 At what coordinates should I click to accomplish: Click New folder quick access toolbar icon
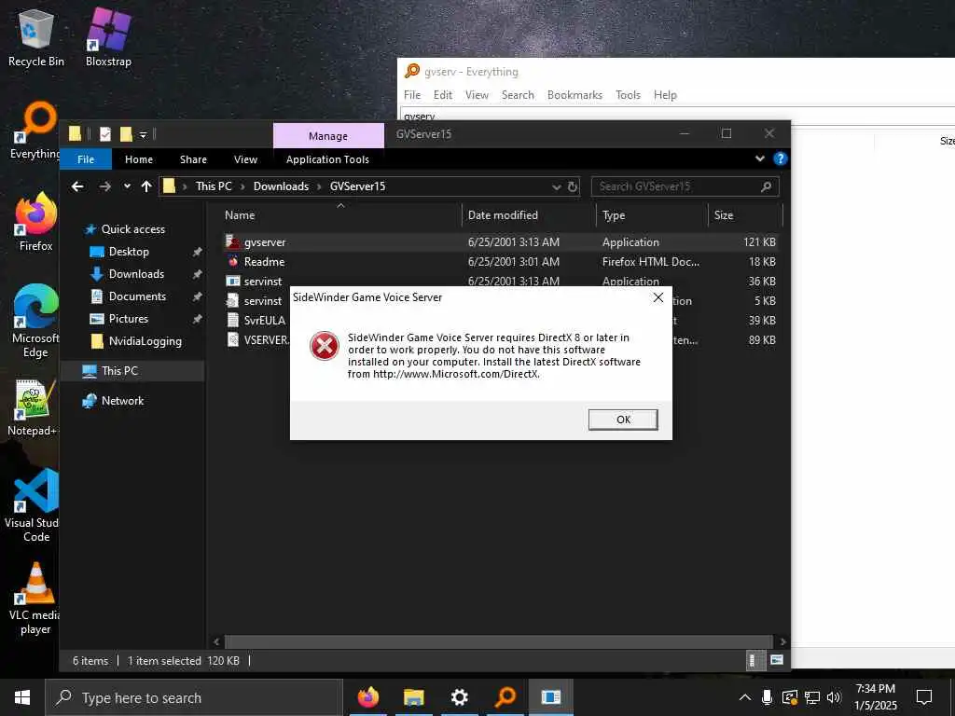pyautogui.click(x=126, y=134)
